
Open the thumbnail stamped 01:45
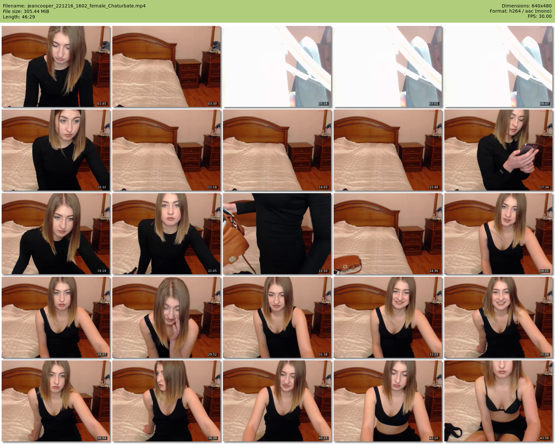coord(56,66)
